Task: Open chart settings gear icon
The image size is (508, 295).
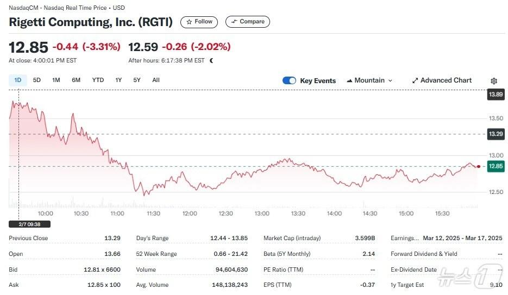Action: (494, 81)
